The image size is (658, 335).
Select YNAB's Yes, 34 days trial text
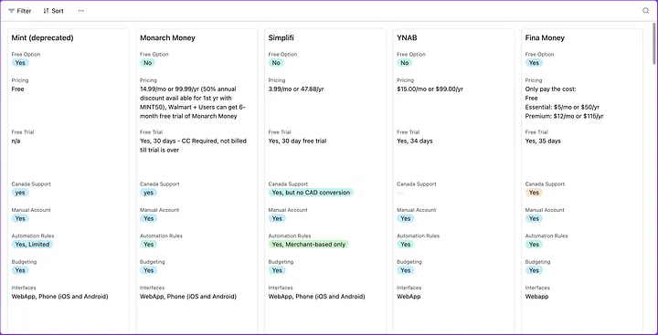(415, 141)
